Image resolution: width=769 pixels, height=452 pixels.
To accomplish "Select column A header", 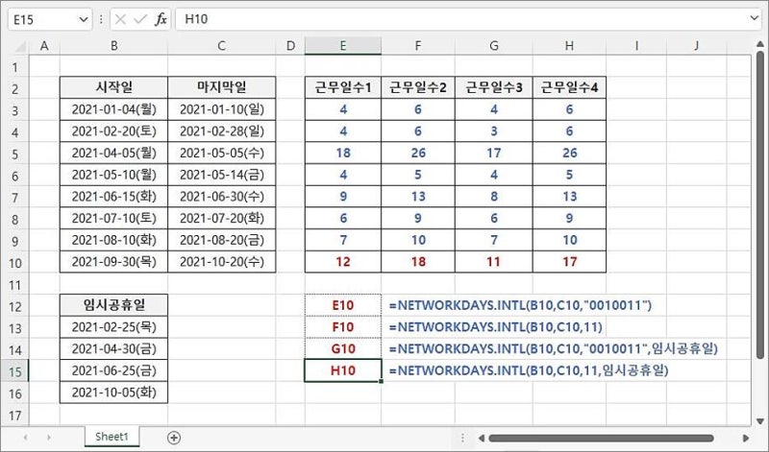I will (x=44, y=46).
